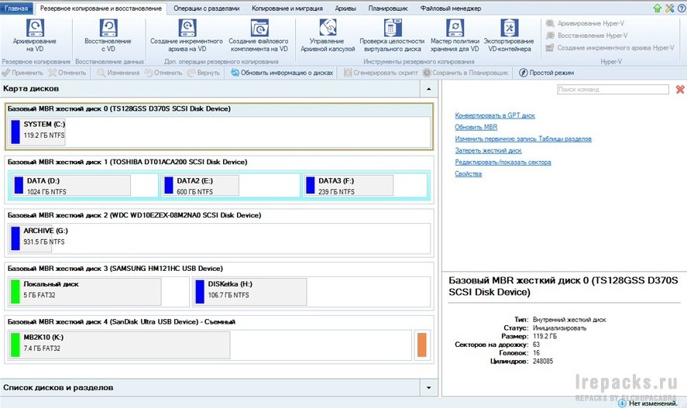Screen dimensions: 687x408
Task: Collapse the 'Карта дисков' panel
Action: coord(428,89)
